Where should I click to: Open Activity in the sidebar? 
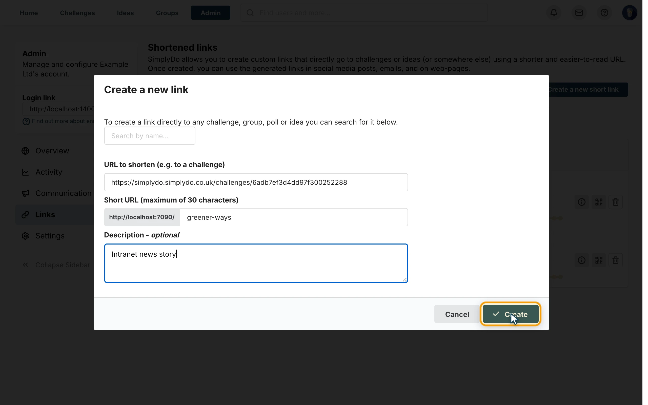pos(49,172)
